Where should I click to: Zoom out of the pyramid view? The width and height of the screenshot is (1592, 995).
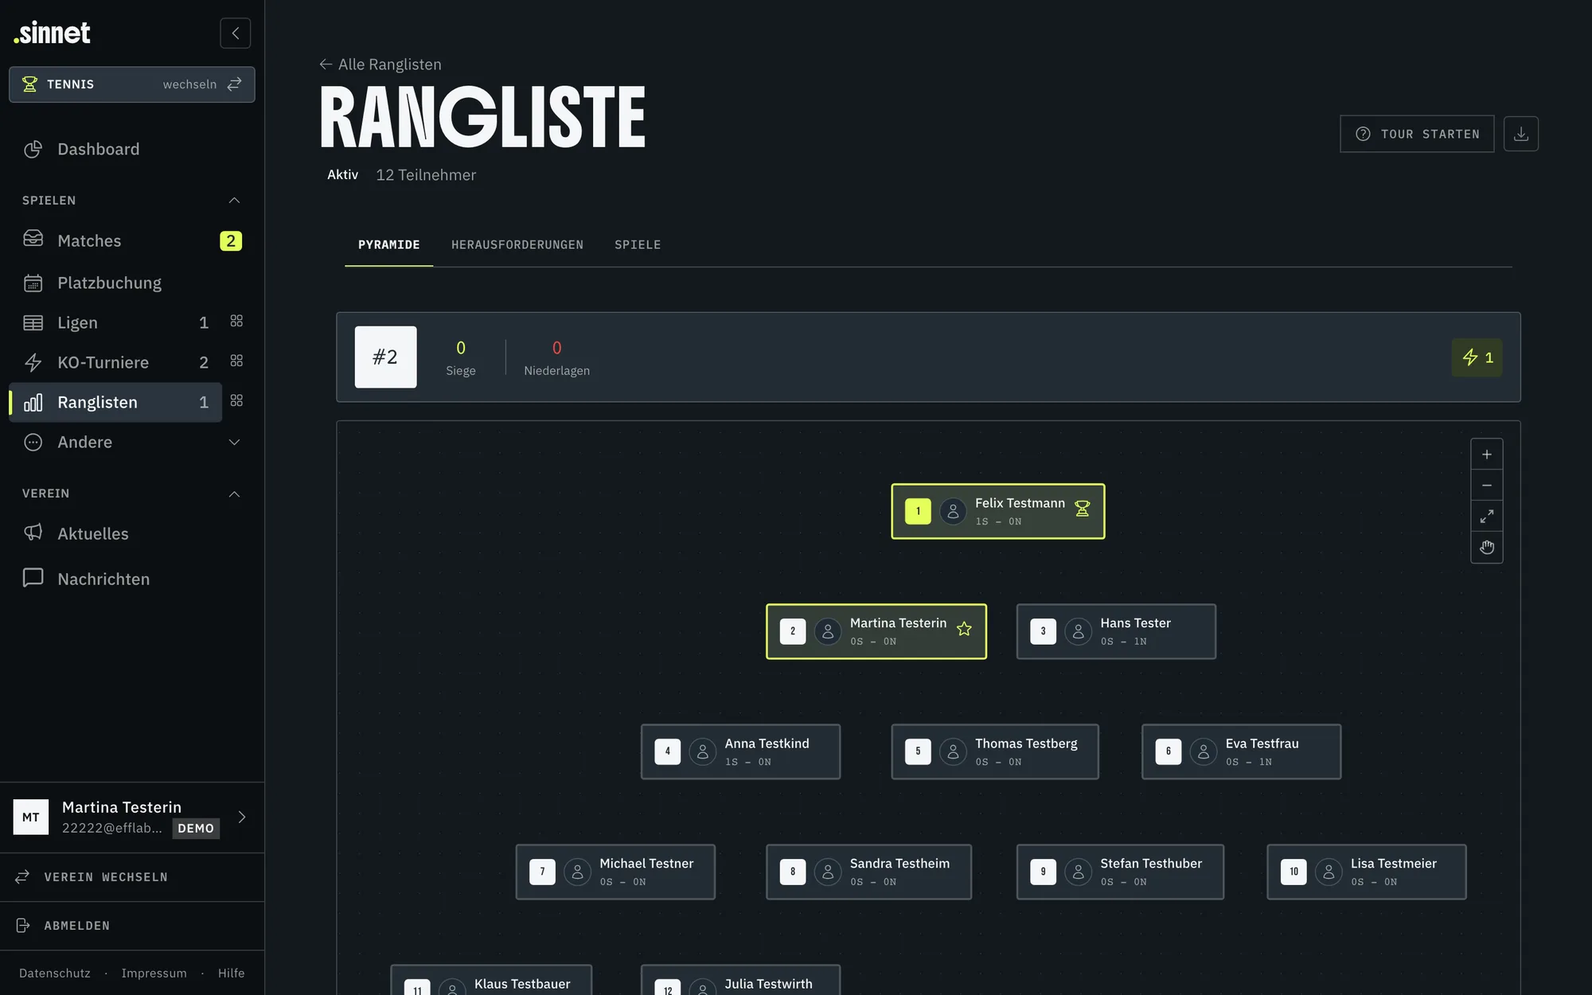pyautogui.click(x=1486, y=486)
